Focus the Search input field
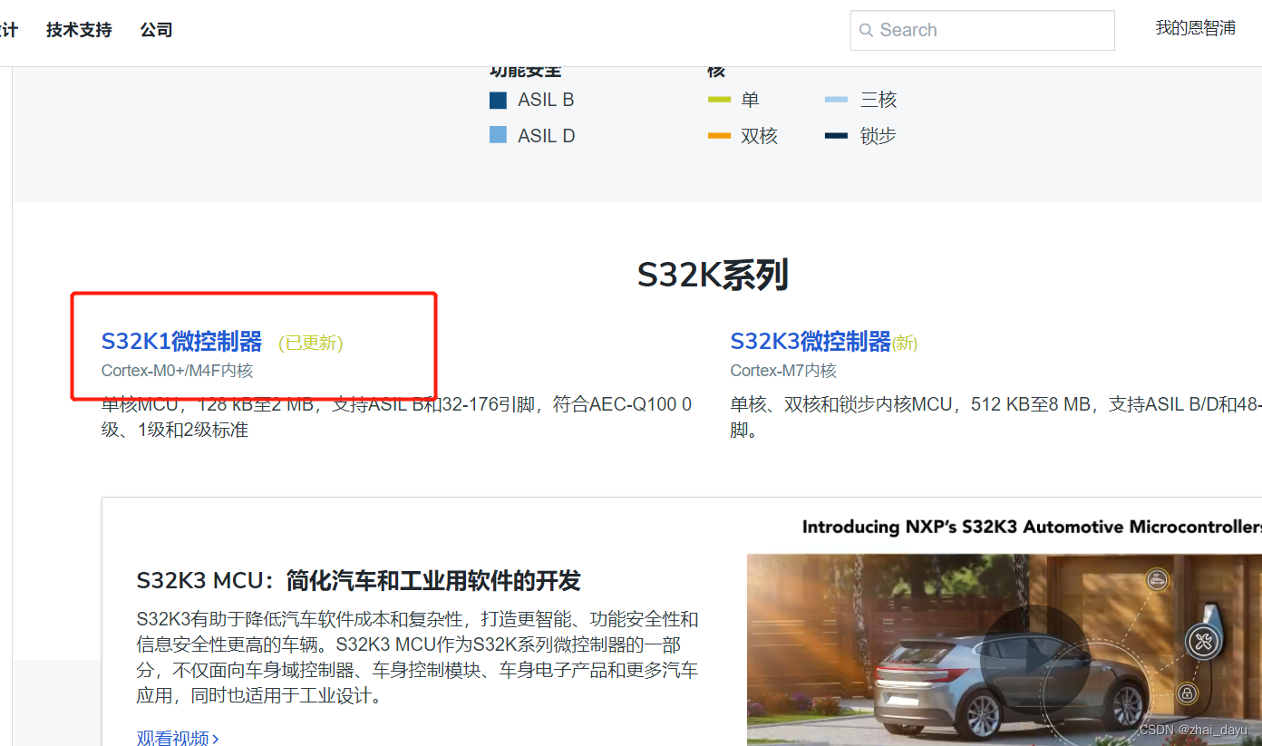This screenshot has width=1262, height=746. click(983, 30)
